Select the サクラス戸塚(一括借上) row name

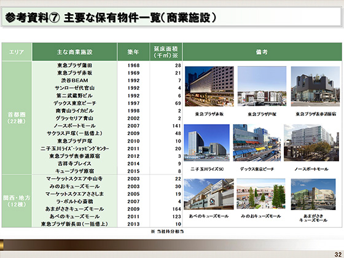(x=74, y=133)
